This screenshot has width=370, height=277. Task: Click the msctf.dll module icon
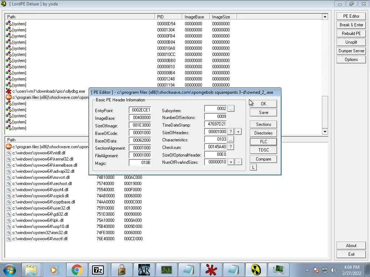coord(9,239)
